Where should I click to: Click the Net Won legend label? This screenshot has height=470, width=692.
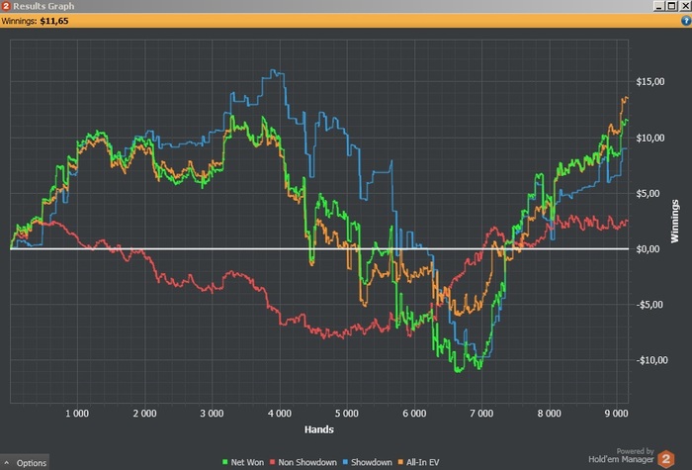(x=247, y=462)
